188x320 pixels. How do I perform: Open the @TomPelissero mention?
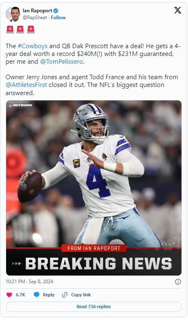61,62
